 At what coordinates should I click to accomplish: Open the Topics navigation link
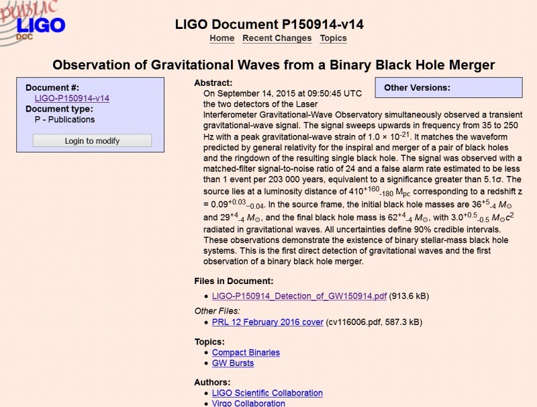pos(333,38)
